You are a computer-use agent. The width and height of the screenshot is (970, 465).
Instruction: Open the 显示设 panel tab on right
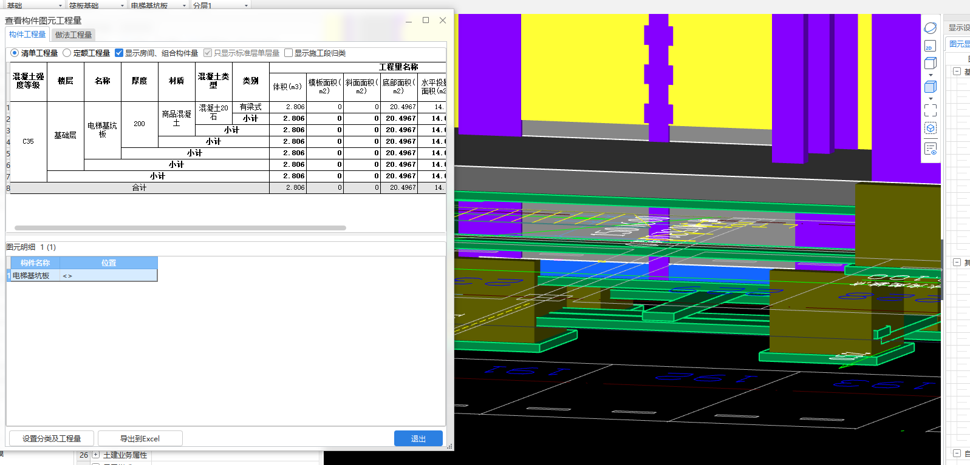click(x=959, y=28)
